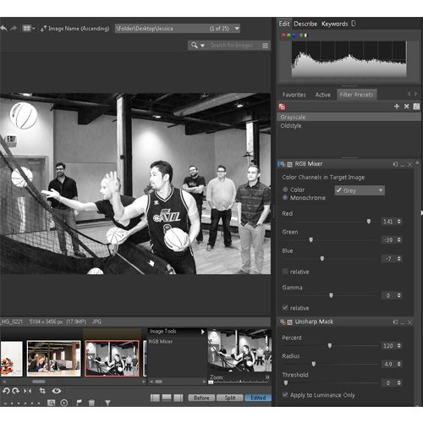423x423 pixels.
Task: Undock the RGB Mixer panel
Action: click(395, 164)
